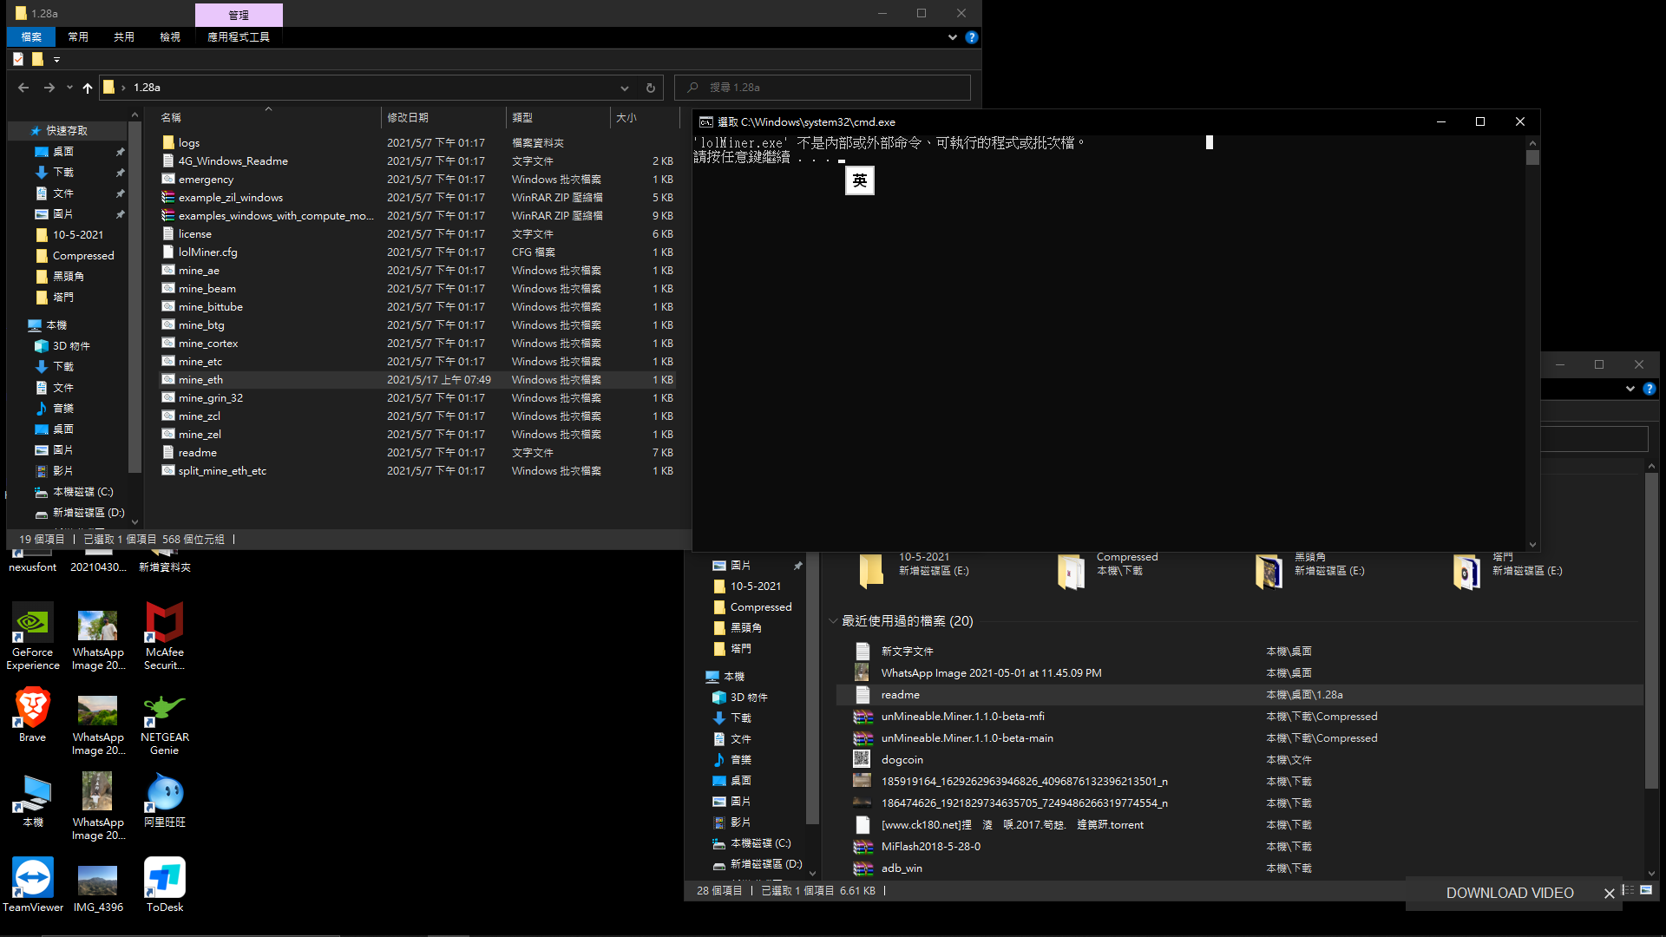Click the cmd.exe window title icon
Screen dimensions: 1666x937
click(x=706, y=122)
